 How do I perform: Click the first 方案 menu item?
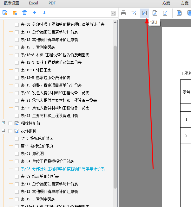pyautogui.click(x=166, y=3)
